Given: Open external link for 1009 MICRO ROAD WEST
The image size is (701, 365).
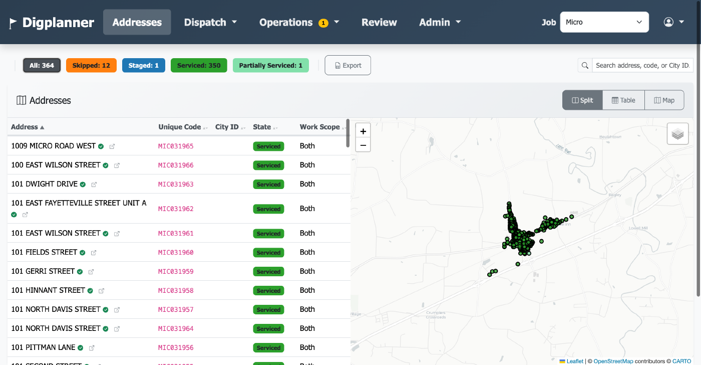Looking at the screenshot, I should [112, 146].
